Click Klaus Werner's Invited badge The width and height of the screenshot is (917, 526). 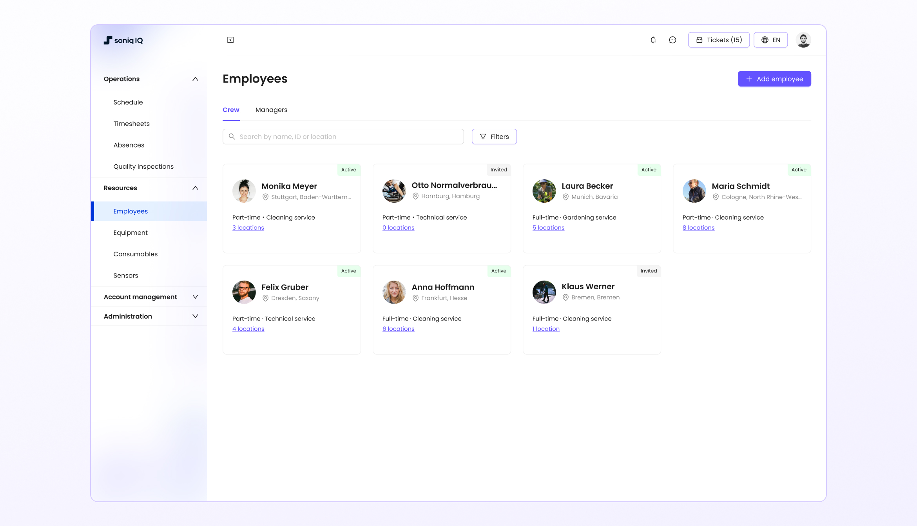[649, 270]
